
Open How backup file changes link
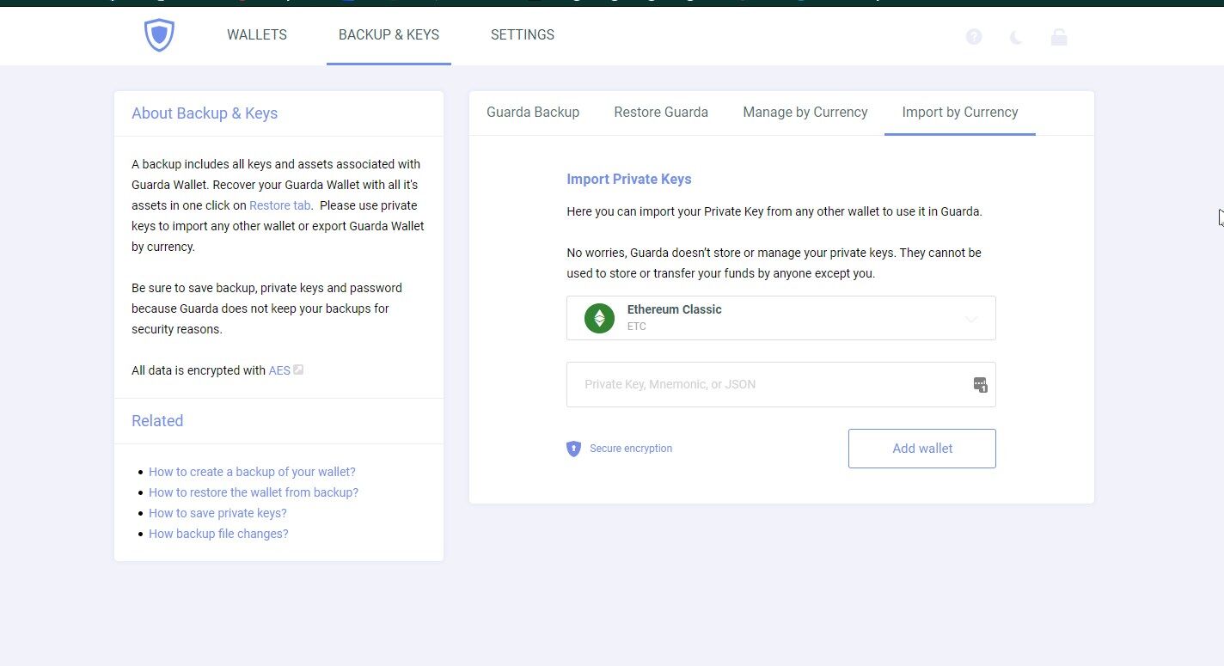click(218, 534)
